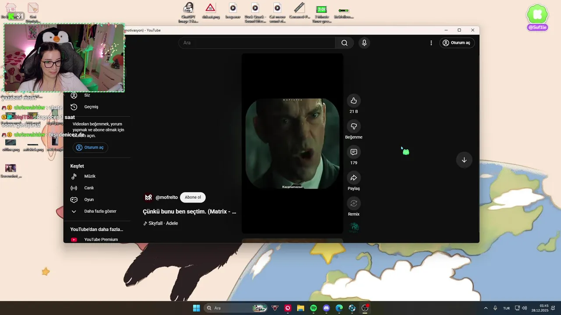Open Discord from the taskbar
The width and height of the screenshot is (561, 315).
[326, 308]
